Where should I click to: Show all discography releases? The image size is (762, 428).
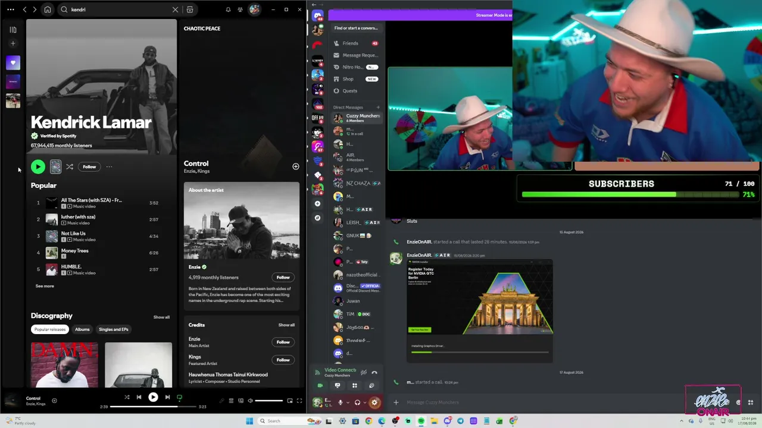(x=161, y=317)
